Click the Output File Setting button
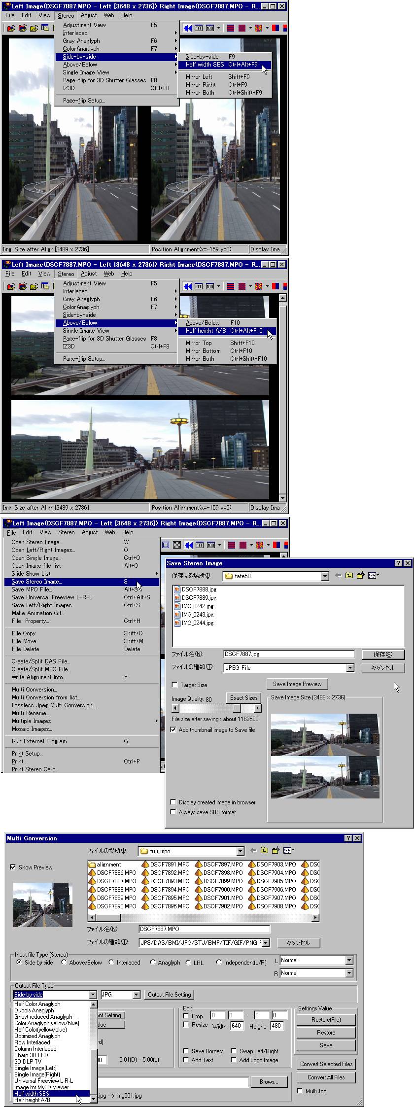This screenshot has height=1107, width=414. click(x=169, y=995)
